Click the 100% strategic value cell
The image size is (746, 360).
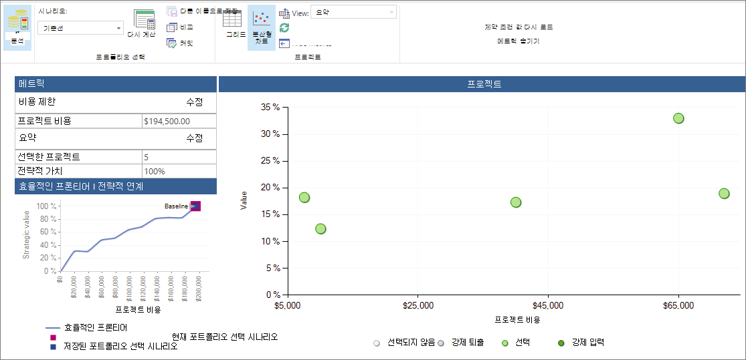click(179, 171)
